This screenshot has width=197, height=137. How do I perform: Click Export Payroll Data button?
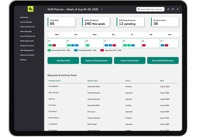pos(130,61)
